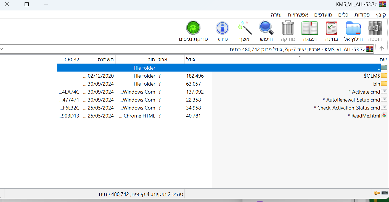Show archive Info (מידע) icon

click(223, 28)
